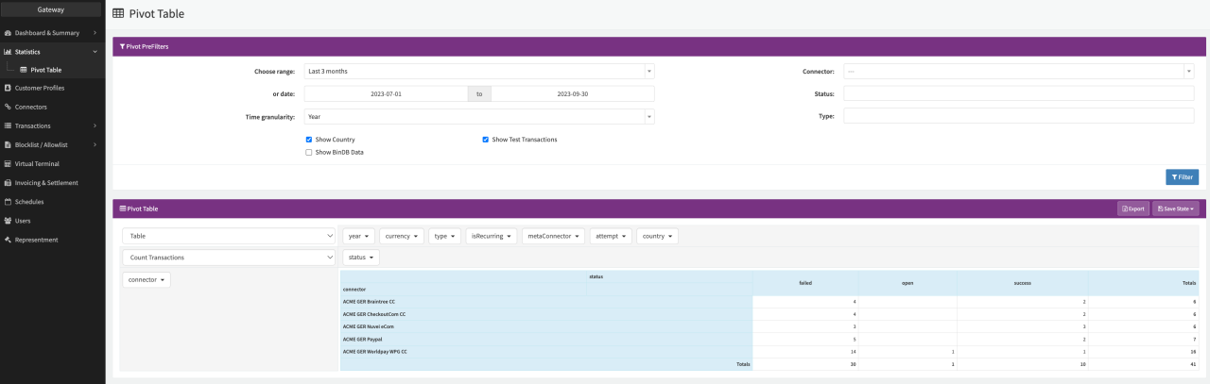Viewport: 1210px width, 384px height.
Task: Click the Transactions list icon in sidebar
Action: tap(8, 125)
